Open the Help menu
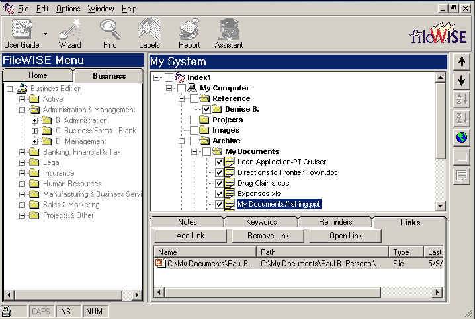Screen dimensions: 475x319 129,9
